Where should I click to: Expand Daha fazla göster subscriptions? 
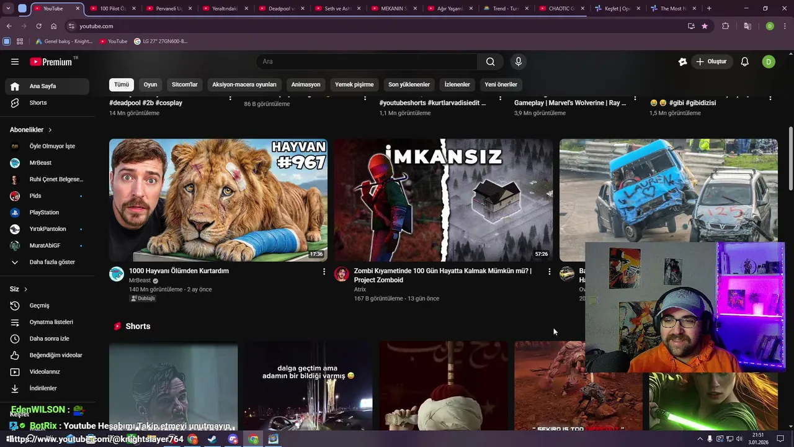47,262
